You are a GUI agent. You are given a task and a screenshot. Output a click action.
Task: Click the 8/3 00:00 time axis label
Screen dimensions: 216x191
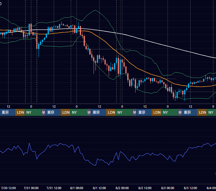(x=168, y=188)
